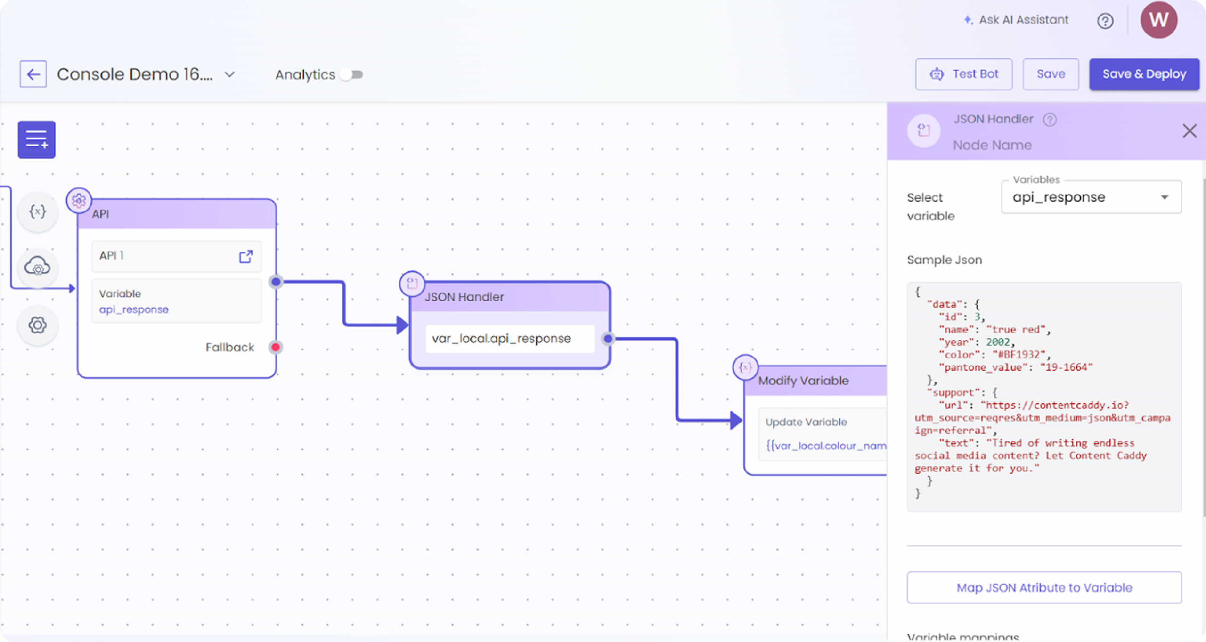Image resolution: width=1206 pixels, height=642 pixels.
Task: Click the API 1 row in API node
Action: click(177, 256)
